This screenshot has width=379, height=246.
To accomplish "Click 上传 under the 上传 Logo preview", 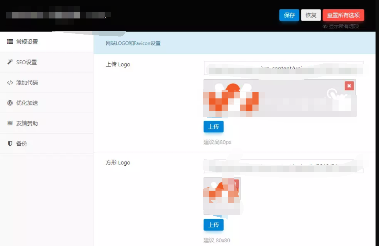I will pos(213,126).
